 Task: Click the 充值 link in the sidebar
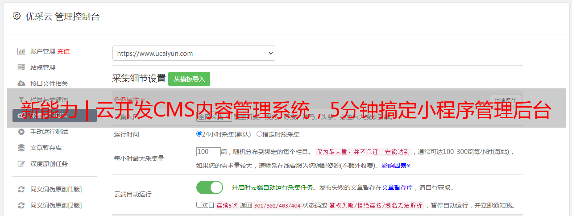point(63,51)
